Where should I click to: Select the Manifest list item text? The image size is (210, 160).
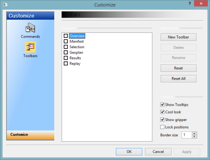tap(77, 41)
